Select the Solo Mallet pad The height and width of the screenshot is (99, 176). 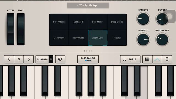(x=98, y=22)
